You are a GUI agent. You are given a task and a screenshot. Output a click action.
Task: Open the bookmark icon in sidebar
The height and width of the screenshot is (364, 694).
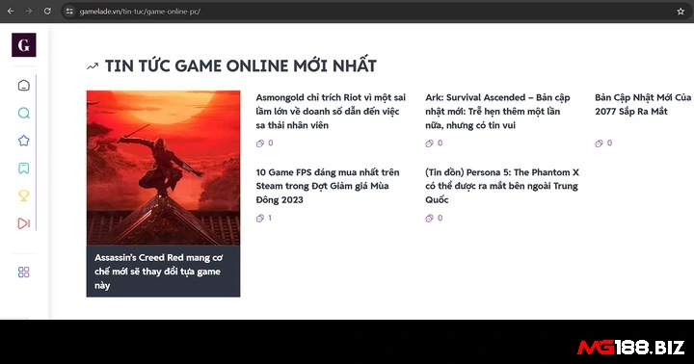(24, 169)
